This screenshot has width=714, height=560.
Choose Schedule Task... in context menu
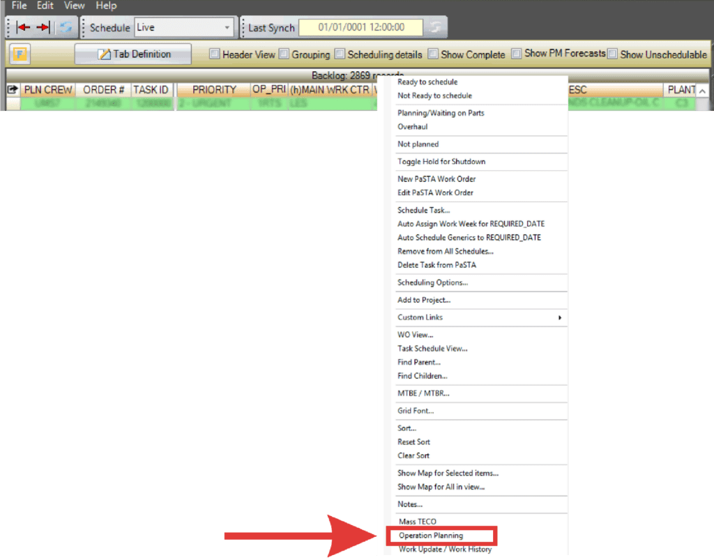[x=423, y=210]
